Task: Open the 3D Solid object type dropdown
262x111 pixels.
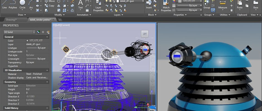Action: [x=20, y=32]
